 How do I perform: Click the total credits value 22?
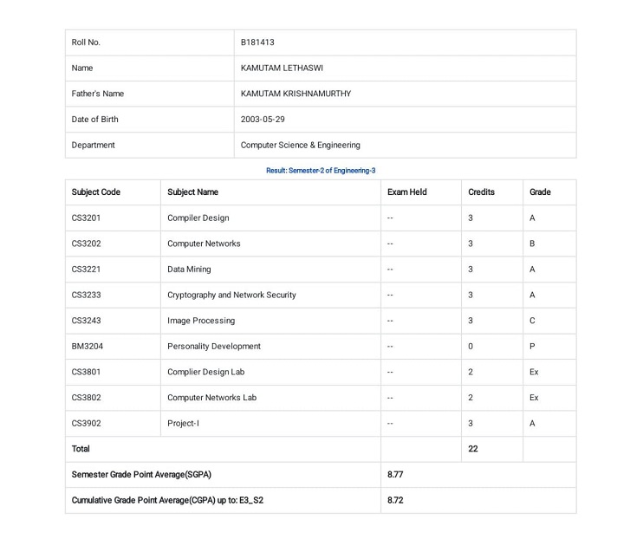coord(473,449)
